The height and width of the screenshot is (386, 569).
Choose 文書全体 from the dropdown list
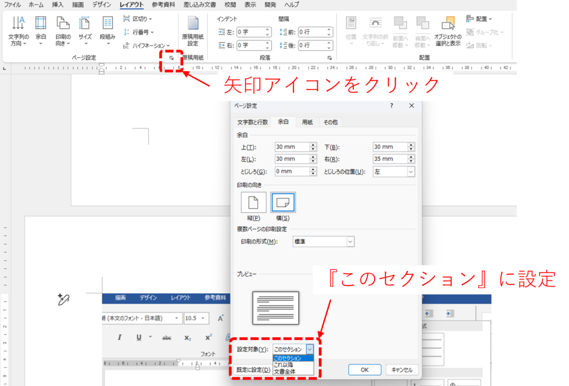(284, 371)
